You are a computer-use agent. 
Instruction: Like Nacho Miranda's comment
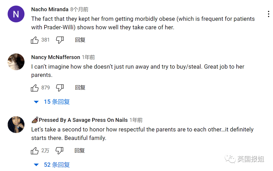(35, 40)
